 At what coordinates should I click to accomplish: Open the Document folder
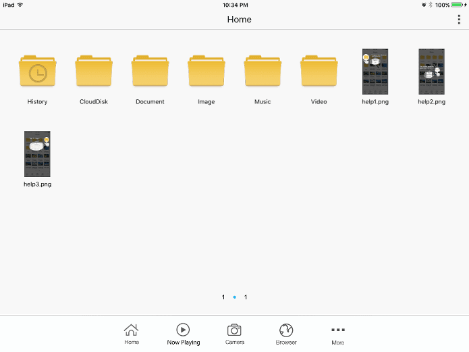150,71
